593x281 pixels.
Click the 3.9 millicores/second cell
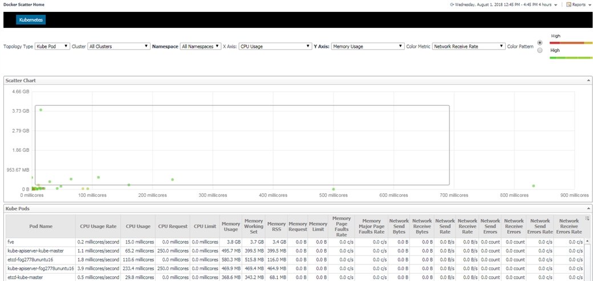pyautogui.click(x=98, y=268)
